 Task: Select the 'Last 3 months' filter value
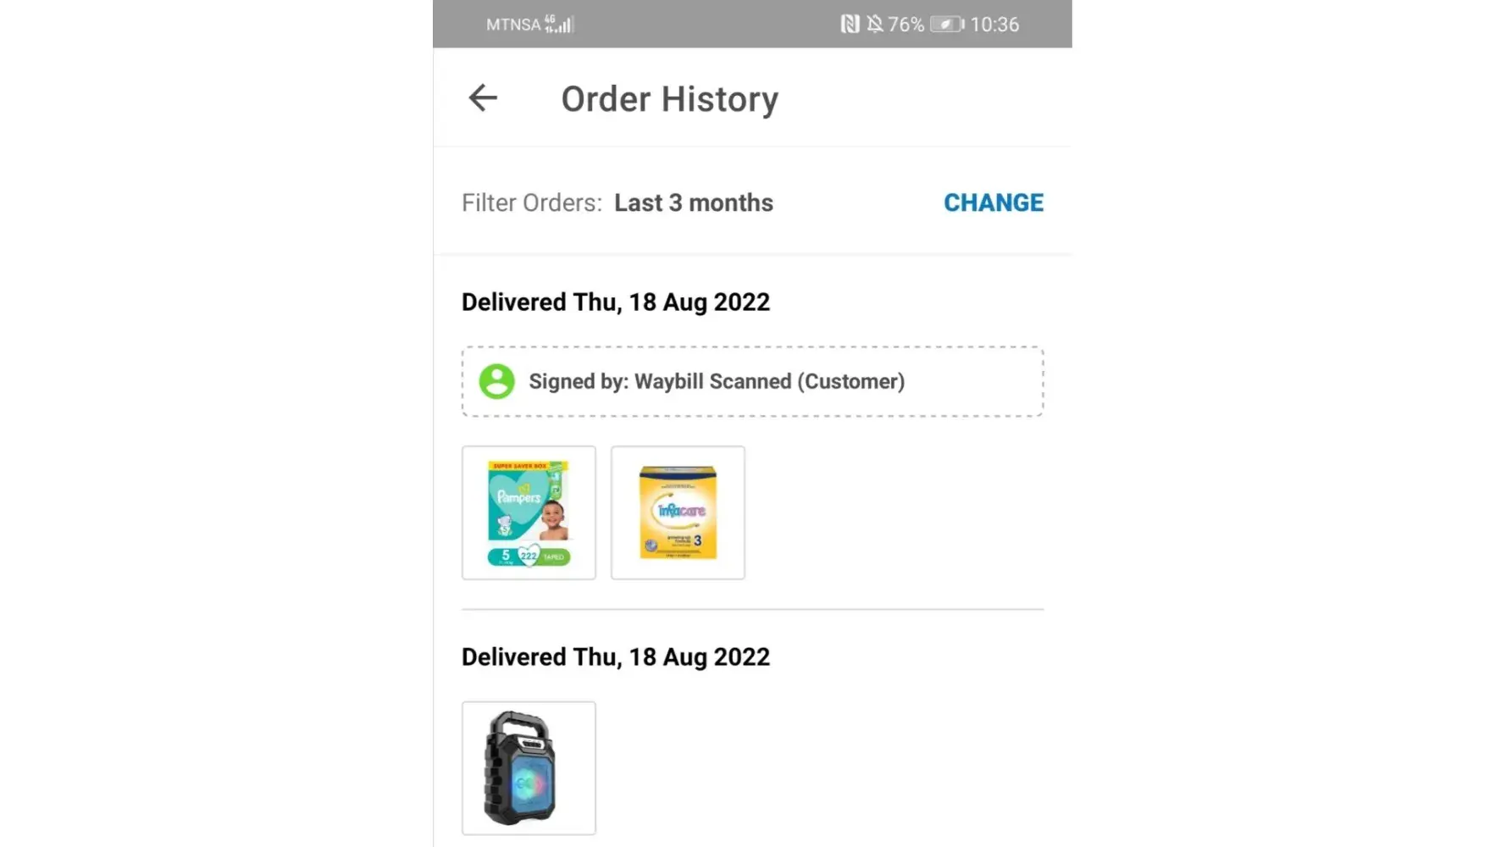tap(693, 203)
